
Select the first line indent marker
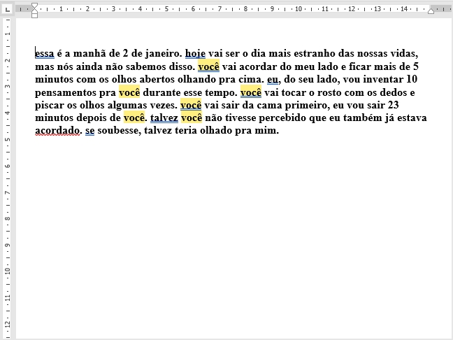[35, 6]
